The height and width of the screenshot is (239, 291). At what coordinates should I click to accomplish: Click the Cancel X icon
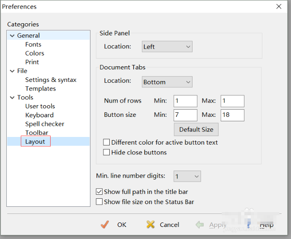point(150,225)
